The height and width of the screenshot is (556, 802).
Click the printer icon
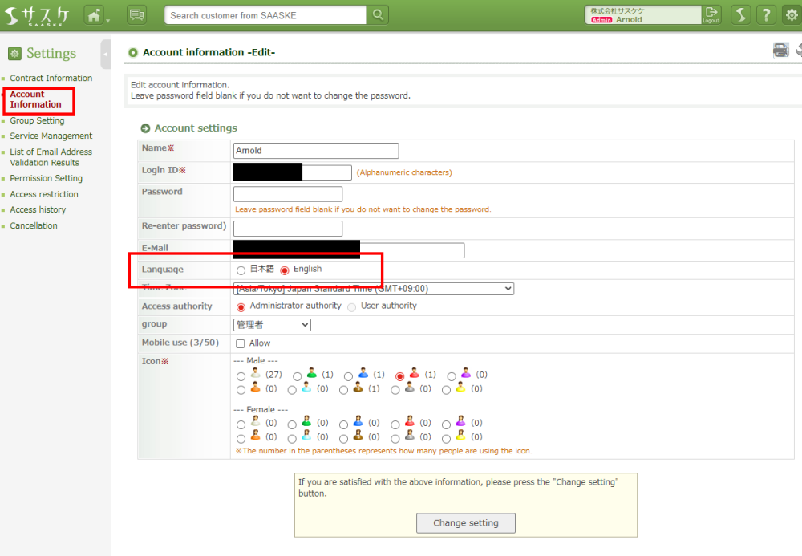pyautogui.click(x=780, y=51)
